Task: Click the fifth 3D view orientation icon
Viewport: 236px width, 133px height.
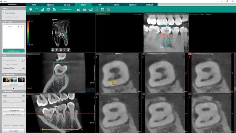Action: (x=68, y=50)
